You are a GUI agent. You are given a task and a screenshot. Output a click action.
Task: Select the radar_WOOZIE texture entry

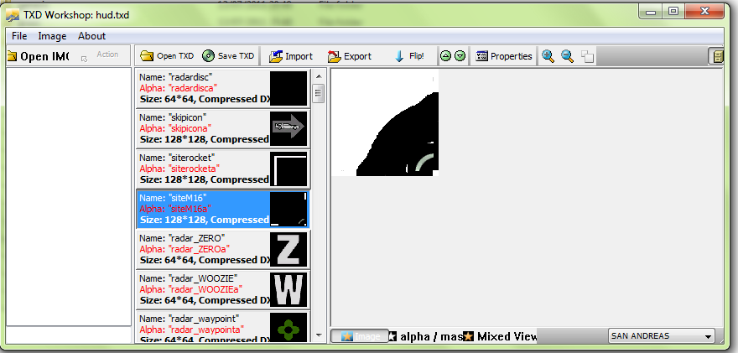point(222,289)
